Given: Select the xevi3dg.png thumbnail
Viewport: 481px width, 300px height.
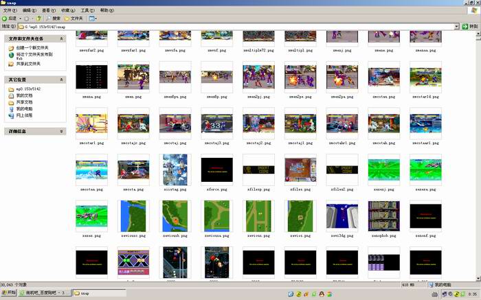Looking at the screenshot, I should (342, 216).
